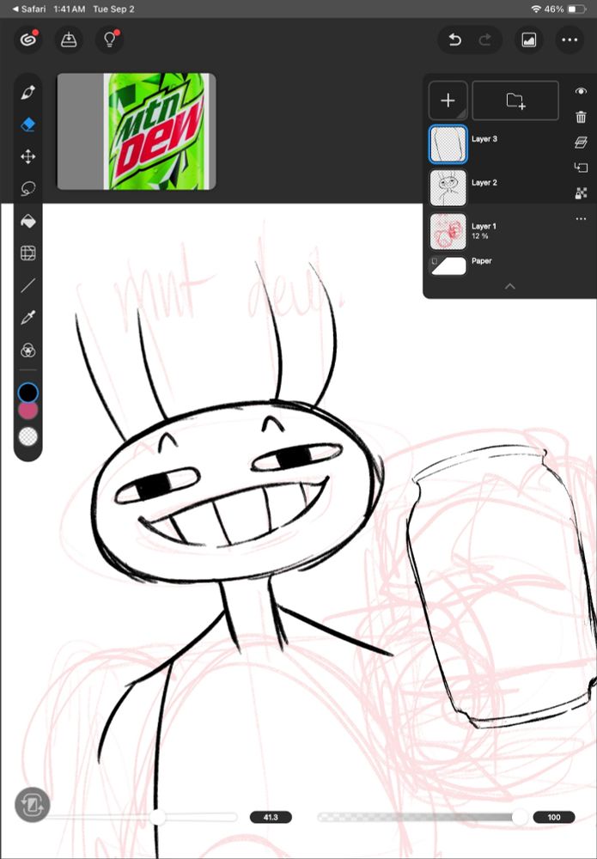The width and height of the screenshot is (597, 859).
Task: Create a new layer group folder
Action: coord(515,101)
